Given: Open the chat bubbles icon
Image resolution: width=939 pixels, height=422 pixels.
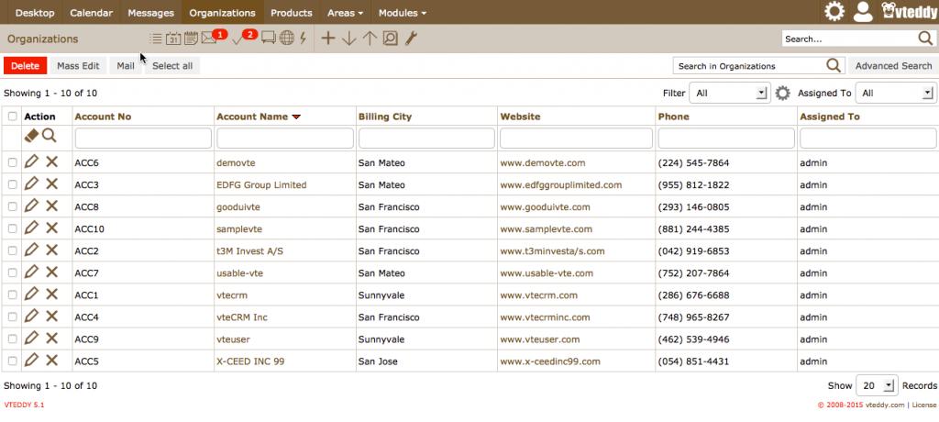Looking at the screenshot, I should point(269,39).
